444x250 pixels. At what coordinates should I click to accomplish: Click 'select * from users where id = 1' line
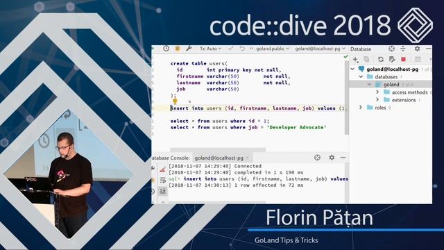pos(220,121)
